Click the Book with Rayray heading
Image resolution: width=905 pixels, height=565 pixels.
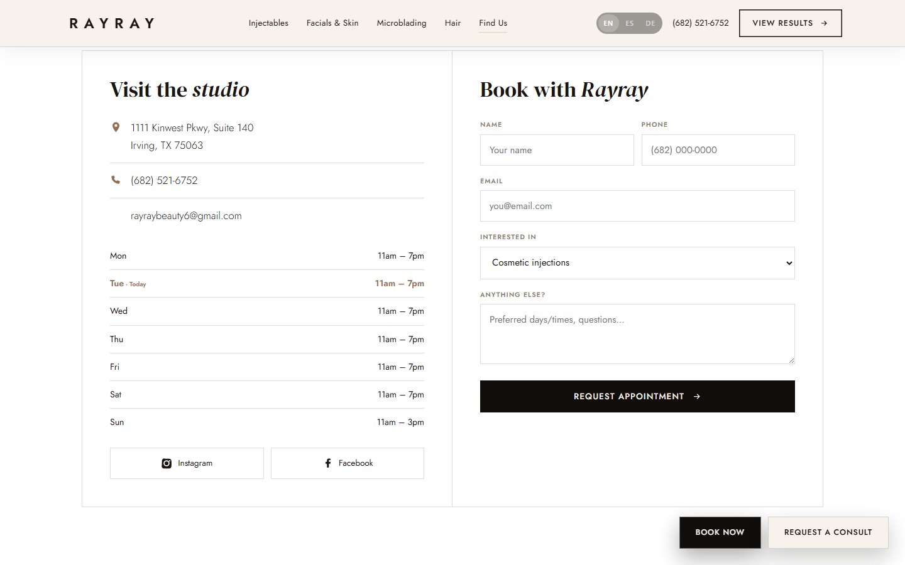(x=564, y=90)
